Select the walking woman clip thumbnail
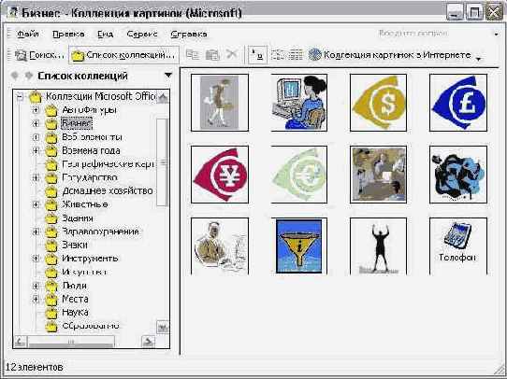Viewport: 507px width, 379px height. pos(220,103)
